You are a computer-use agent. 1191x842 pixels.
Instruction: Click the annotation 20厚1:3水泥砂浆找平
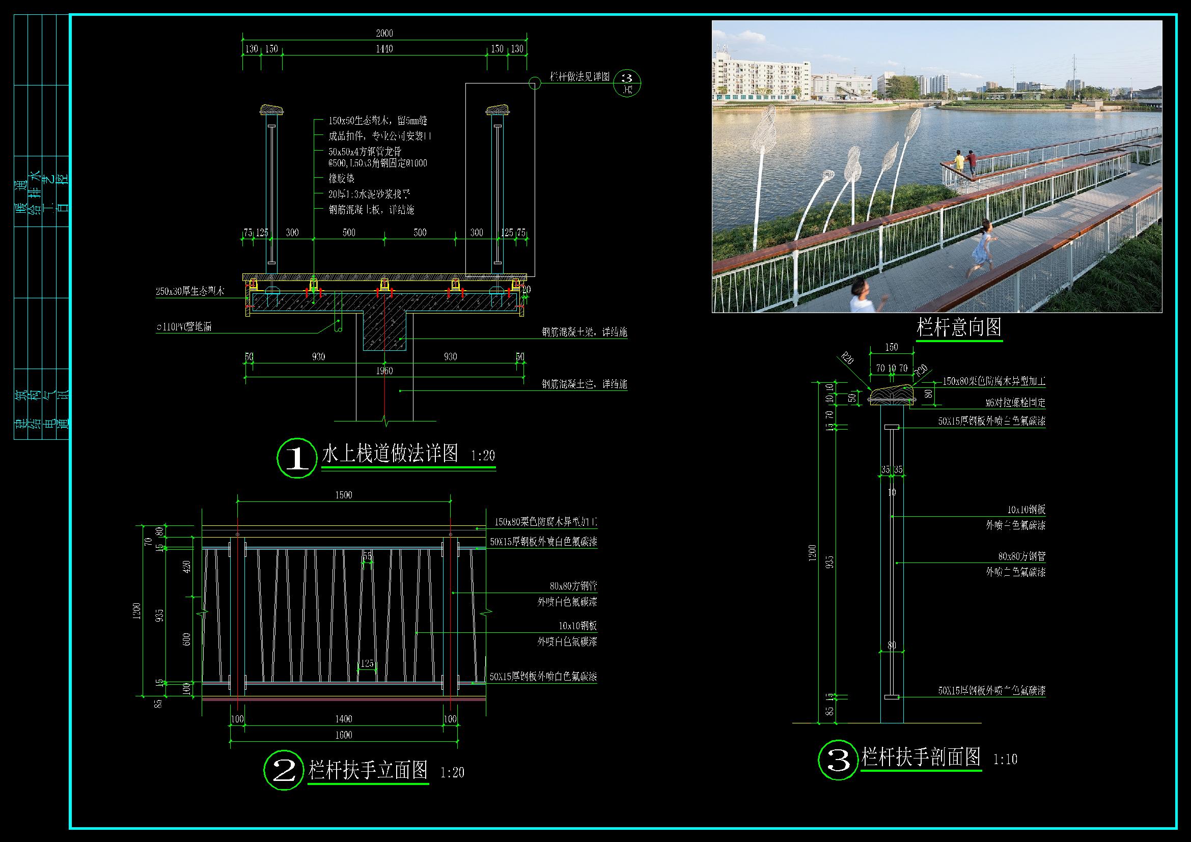click(370, 194)
